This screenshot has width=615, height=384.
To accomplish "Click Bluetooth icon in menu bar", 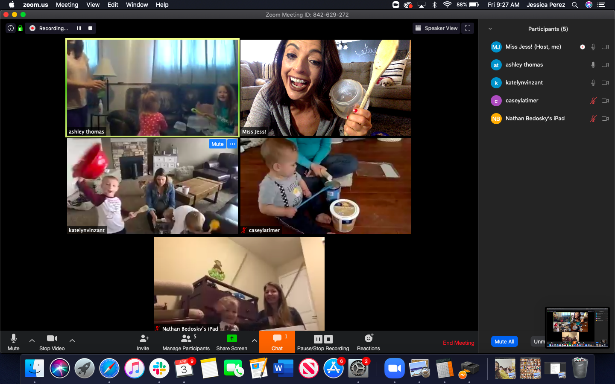I will point(434,5).
